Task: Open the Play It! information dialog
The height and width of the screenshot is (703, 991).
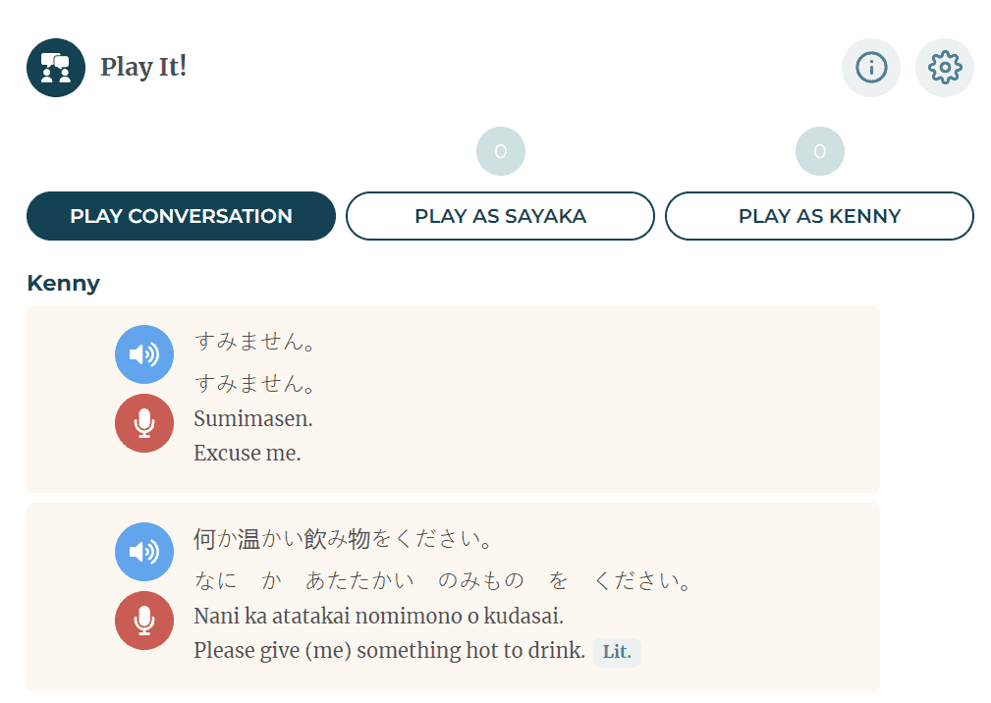Action: pyautogui.click(x=870, y=67)
